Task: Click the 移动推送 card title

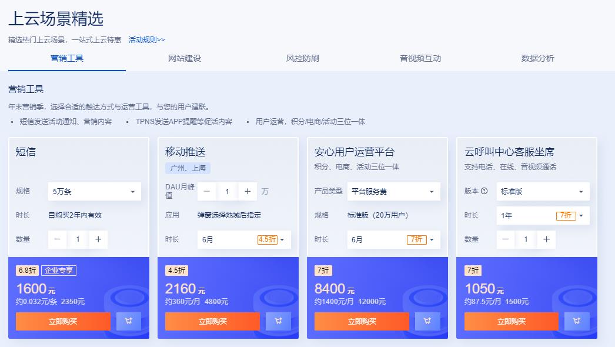Action: [185, 152]
